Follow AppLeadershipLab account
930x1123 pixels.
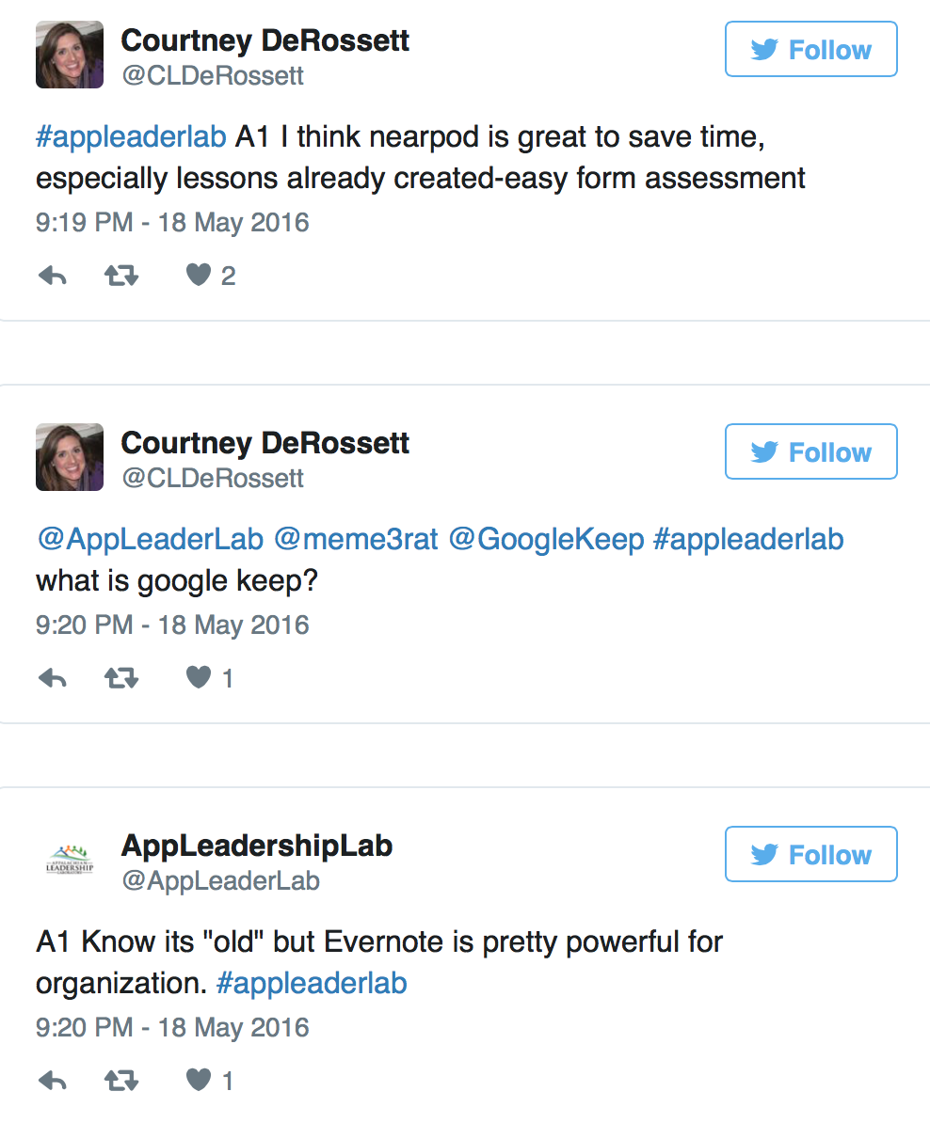pyautogui.click(x=811, y=854)
